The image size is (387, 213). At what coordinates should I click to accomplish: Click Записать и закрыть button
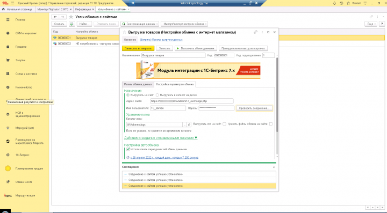tap(138, 48)
